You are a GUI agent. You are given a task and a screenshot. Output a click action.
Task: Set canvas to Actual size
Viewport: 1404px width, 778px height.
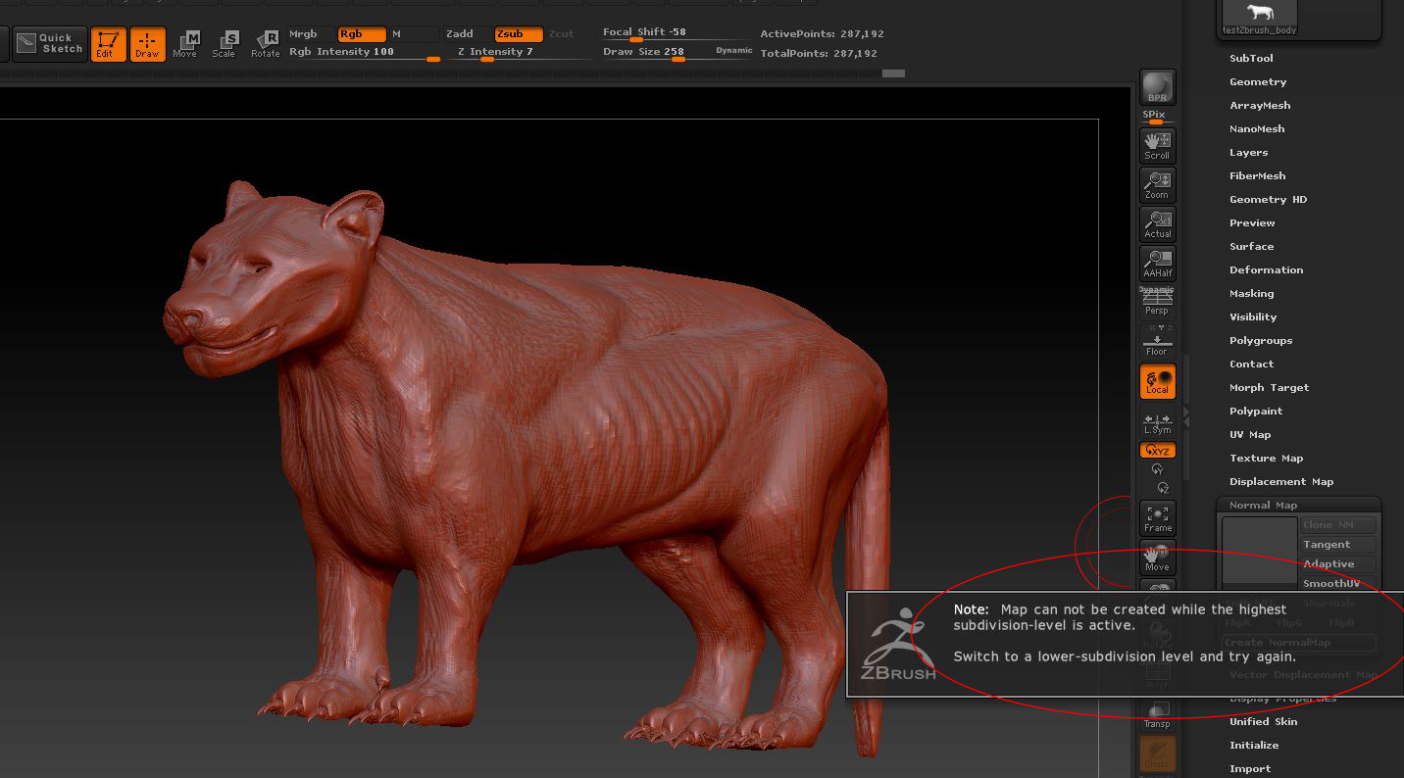click(x=1158, y=224)
